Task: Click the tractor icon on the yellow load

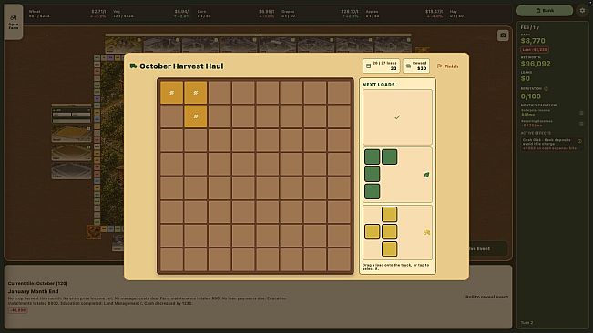Action: (x=426, y=233)
